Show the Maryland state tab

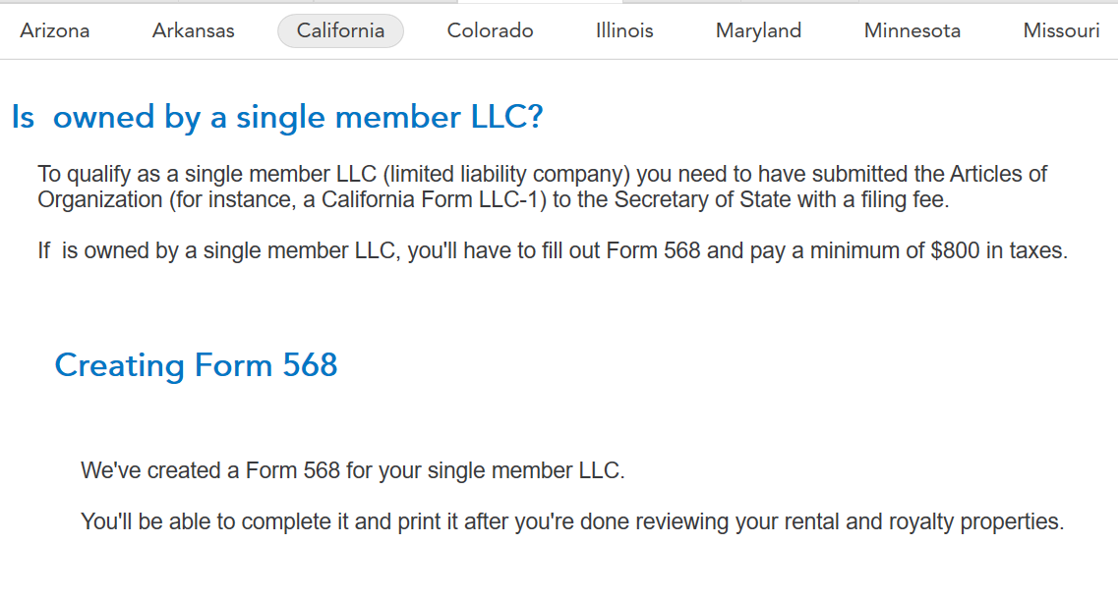[758, 30]
